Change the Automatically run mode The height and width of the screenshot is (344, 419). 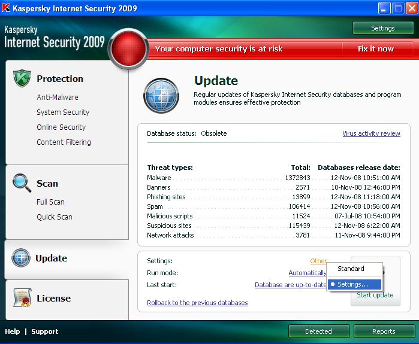pos(308,273)
